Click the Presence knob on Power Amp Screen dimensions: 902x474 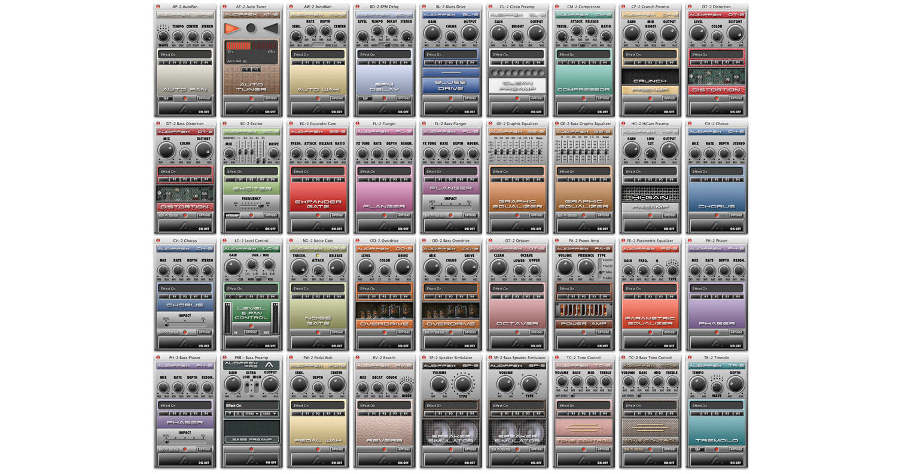coord(586,267)
